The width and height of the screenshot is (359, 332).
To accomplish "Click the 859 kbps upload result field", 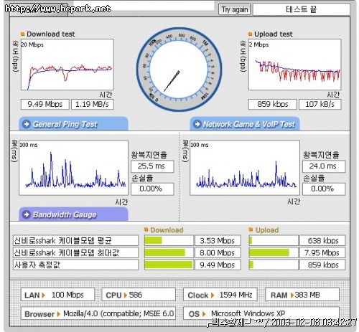I will click(x=273, y=104).
